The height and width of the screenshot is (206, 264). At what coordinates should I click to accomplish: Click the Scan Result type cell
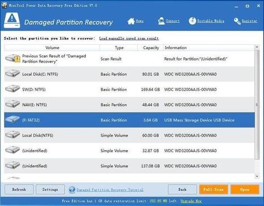[111, 59]
